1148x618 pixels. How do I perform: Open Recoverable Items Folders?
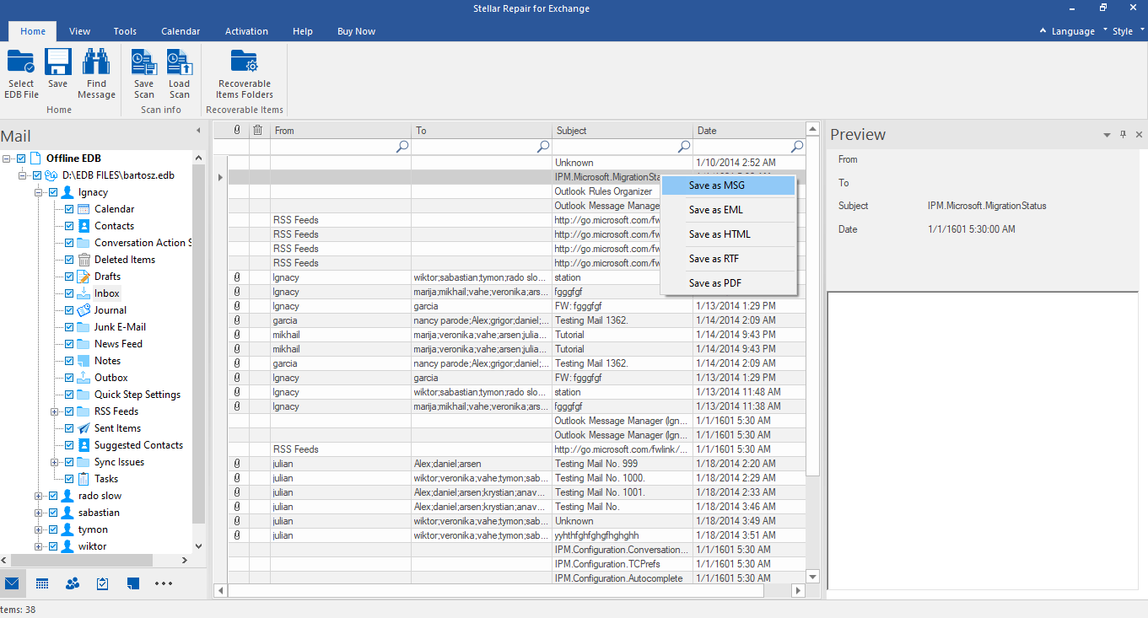point(245,62)
